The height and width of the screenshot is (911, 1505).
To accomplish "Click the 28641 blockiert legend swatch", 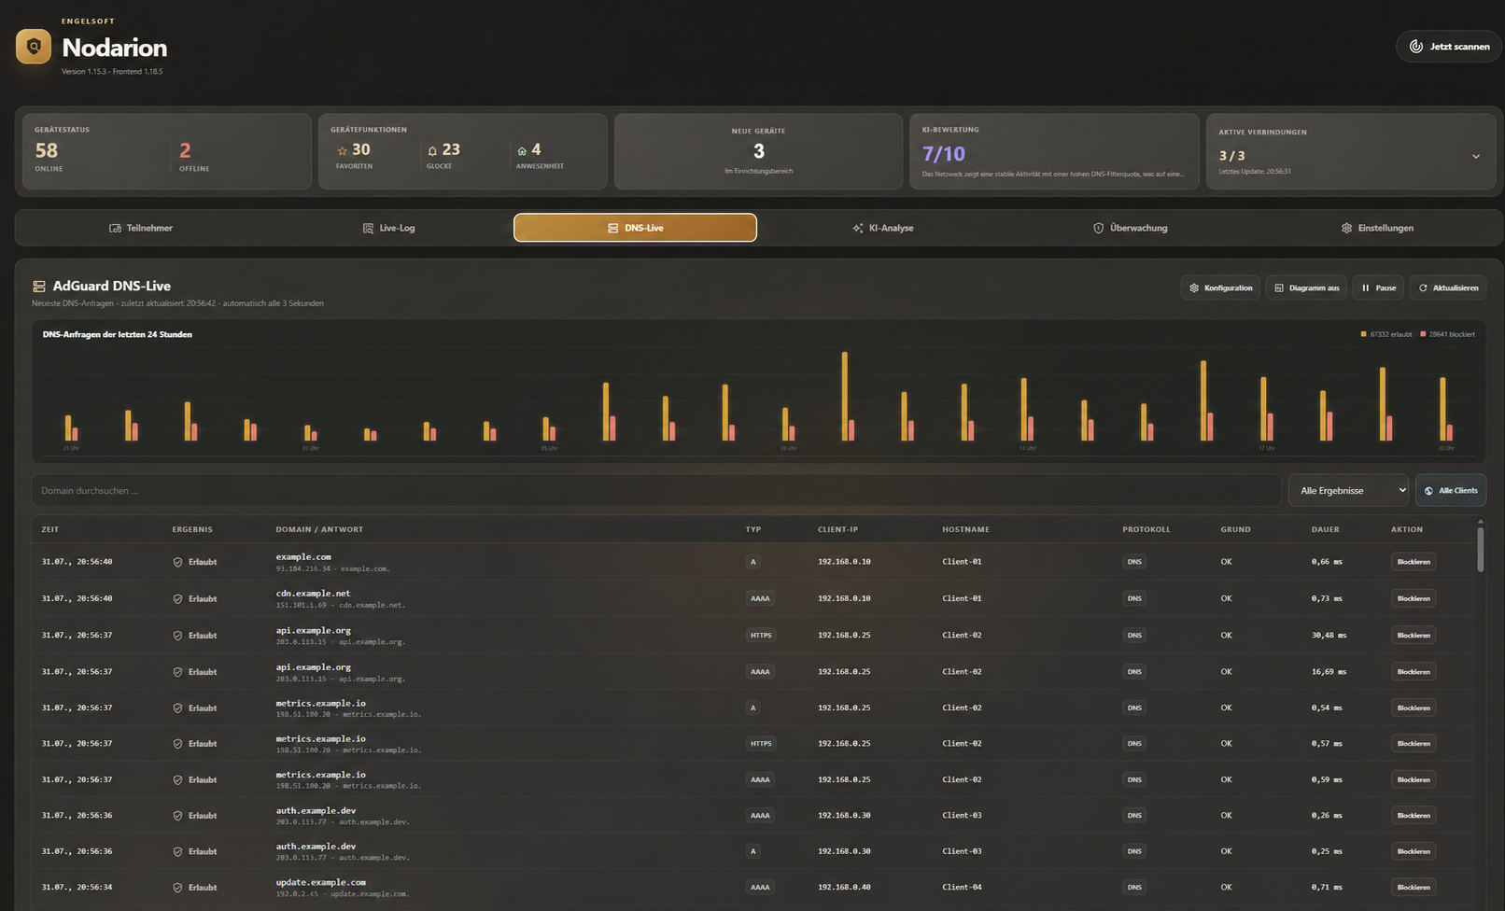I will tap(1423, 334).
